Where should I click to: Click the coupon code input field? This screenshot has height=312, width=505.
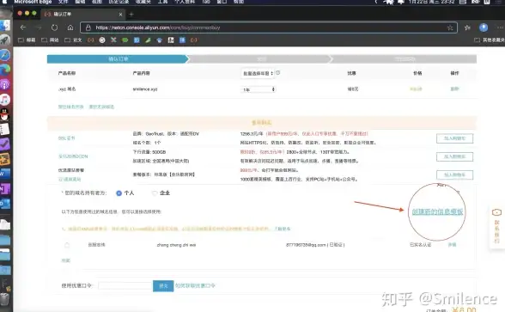(125, 285)
